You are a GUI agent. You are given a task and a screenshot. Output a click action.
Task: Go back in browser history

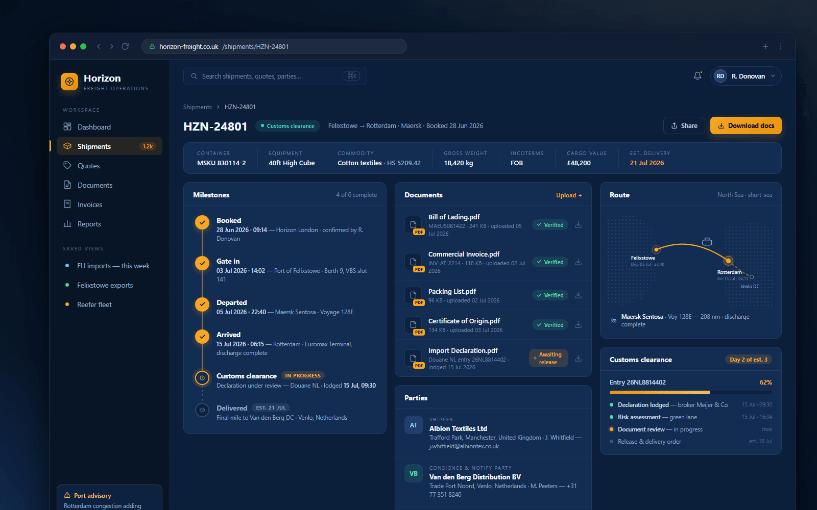pos(99,46)
